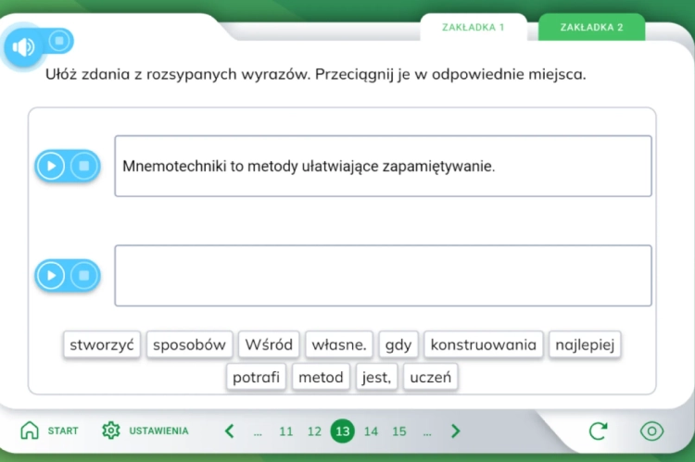Viewport: 695px width, 462px height.
Task: Choose the word tile 'konstruowania'
Action: tap(483, 344)
